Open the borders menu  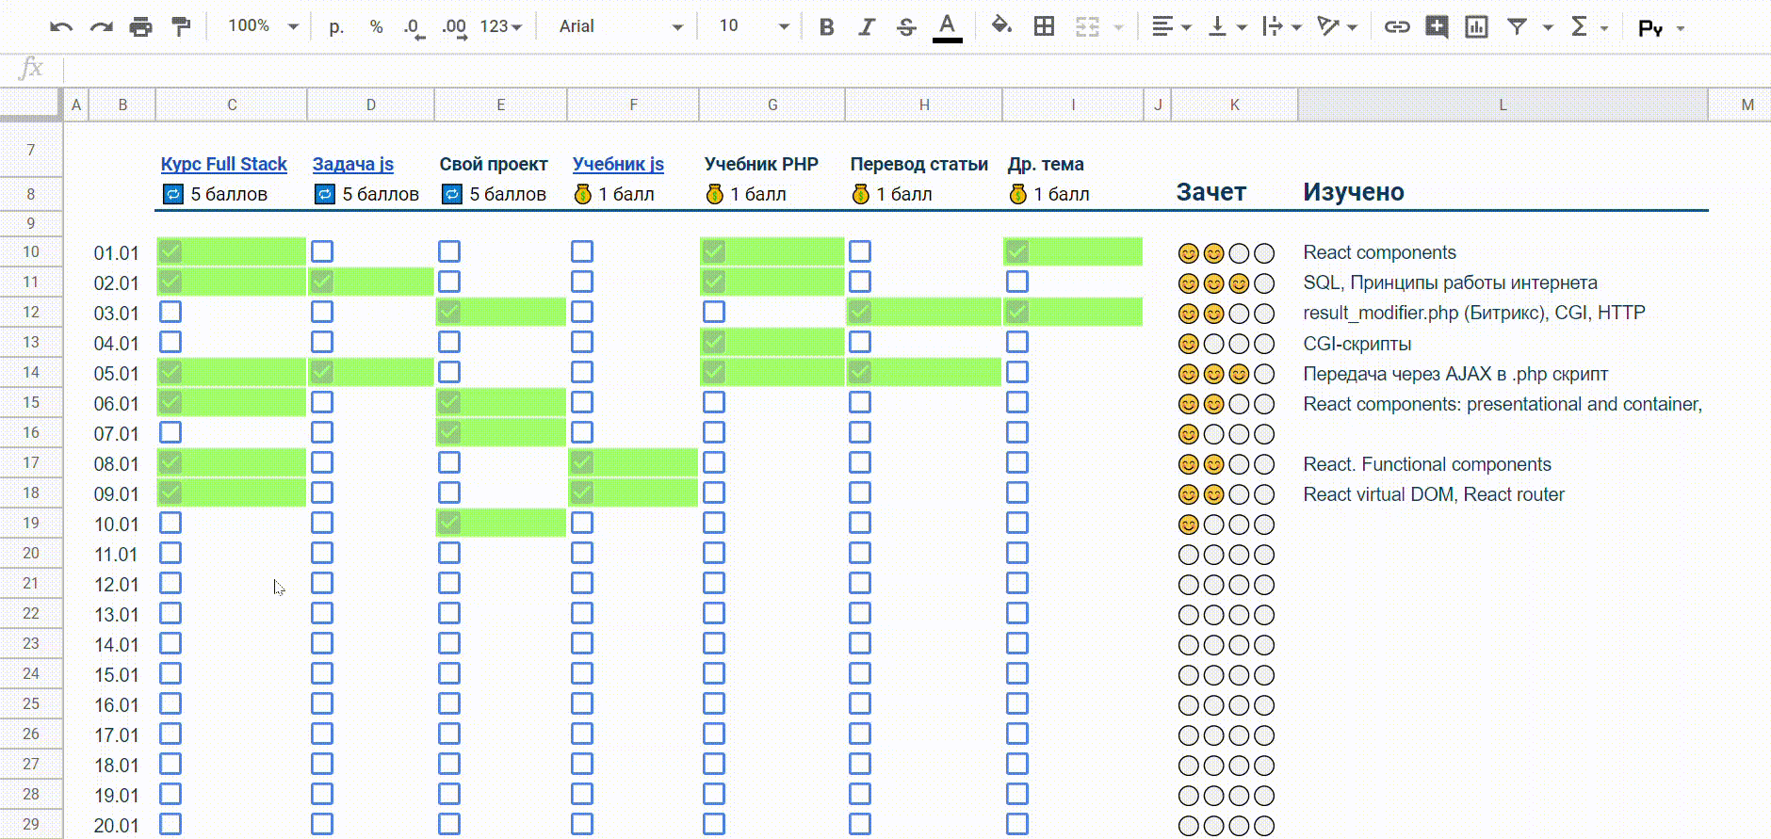(x=1044, y=26)
